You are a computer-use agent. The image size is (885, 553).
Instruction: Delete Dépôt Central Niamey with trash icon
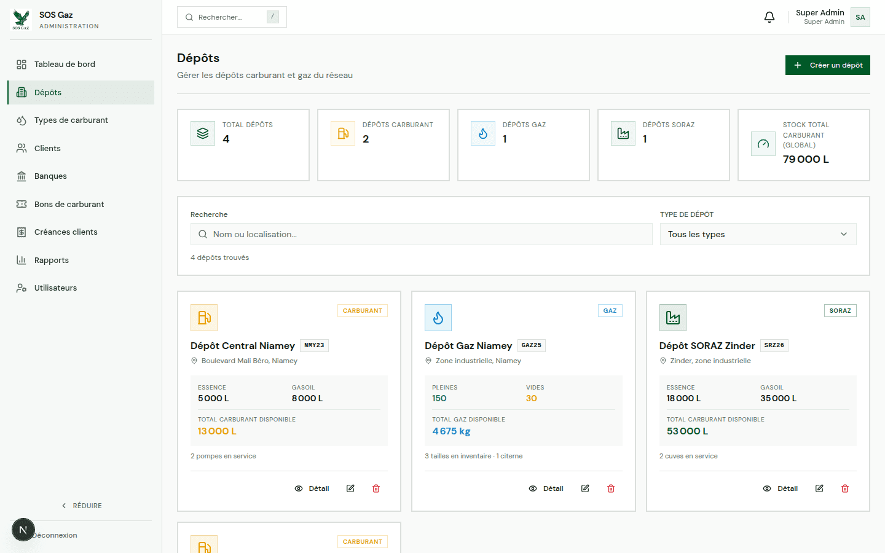pyautogui.click(x=376, y=488)
